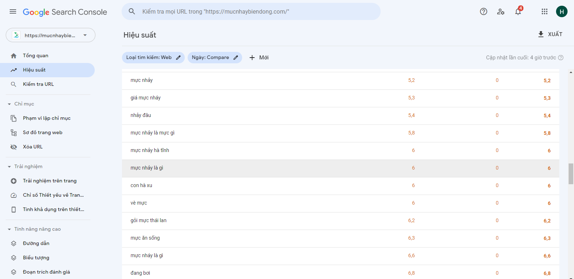Screen dimensions: 574x279
Task: Collapse the Chỉ mục section
Action: tap(9, 104)
